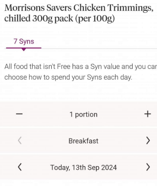Switch to next meal after Breakfast

pos(148,141)
